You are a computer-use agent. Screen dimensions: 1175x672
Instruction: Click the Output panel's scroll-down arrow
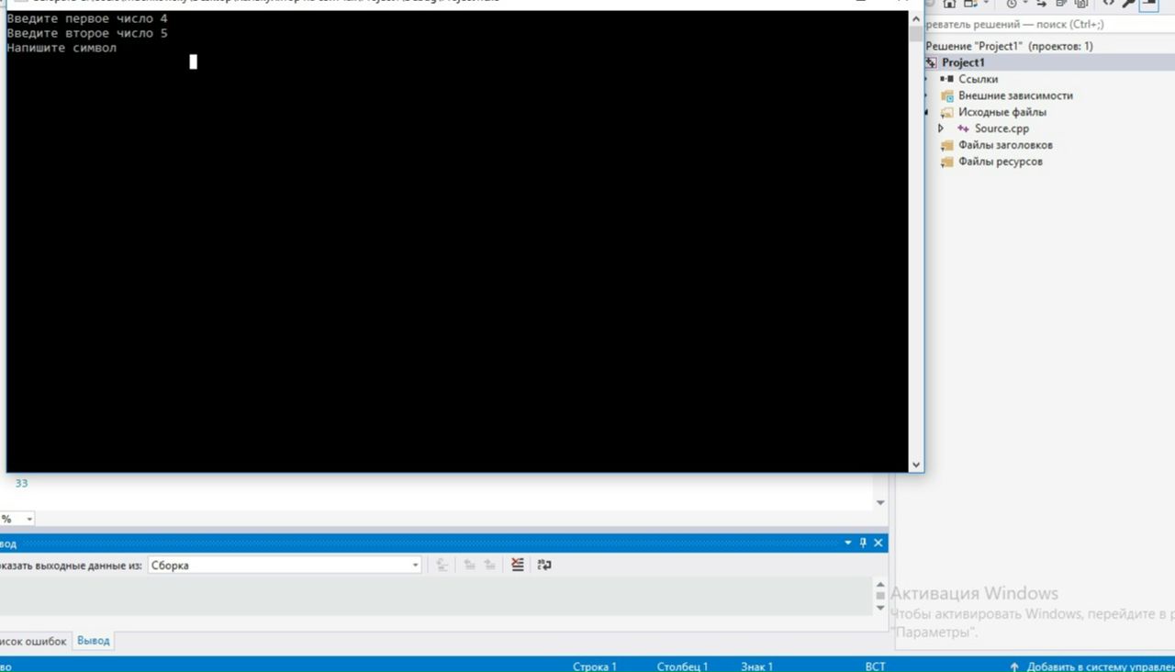click(880, 608)
